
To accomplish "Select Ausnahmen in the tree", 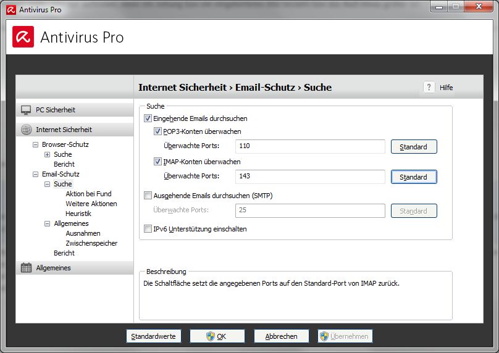I will [x=83, y=233].
